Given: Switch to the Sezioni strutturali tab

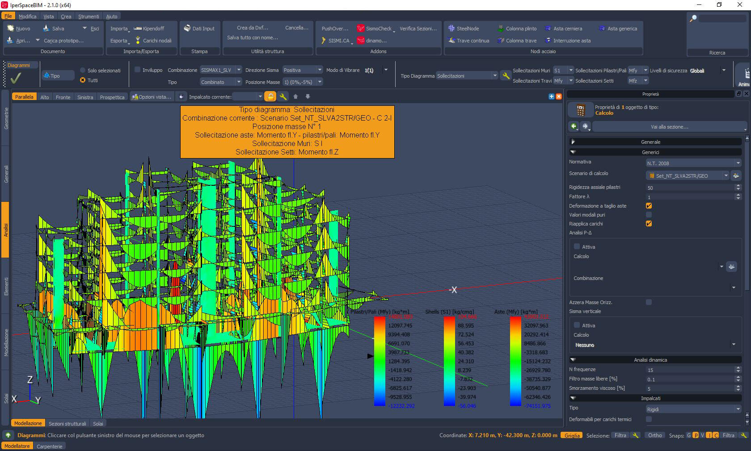Looking at the screenshot, I should coord(67,424).
